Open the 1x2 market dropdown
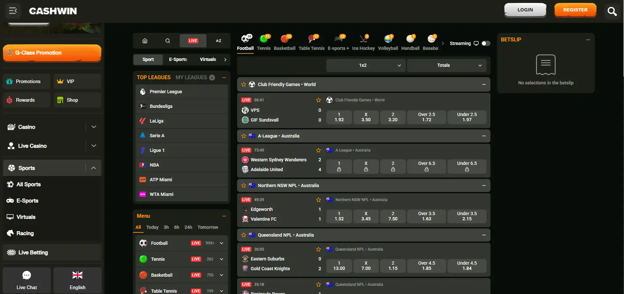The image size is (624, 294). coord(366,66)
